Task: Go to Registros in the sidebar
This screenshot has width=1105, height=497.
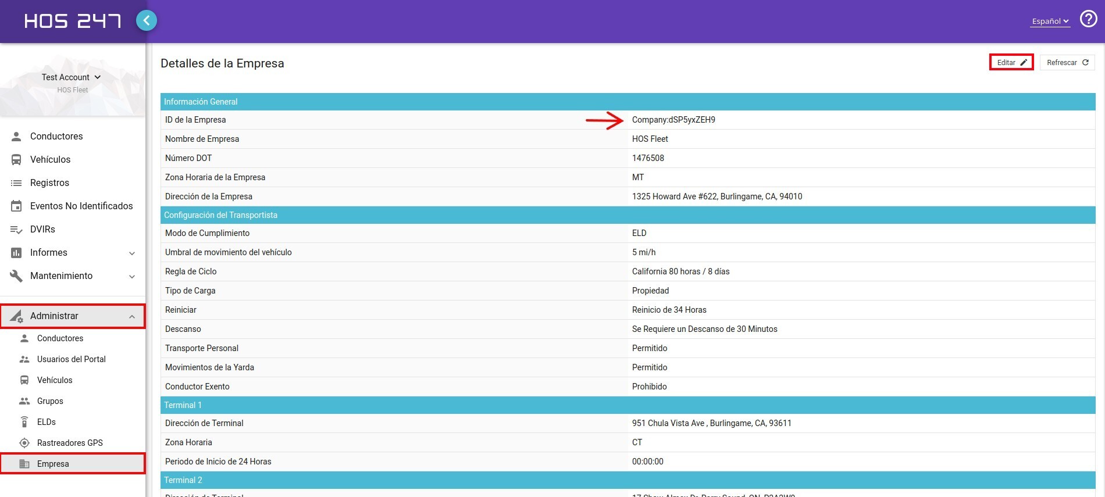Action: coord(49,183)
